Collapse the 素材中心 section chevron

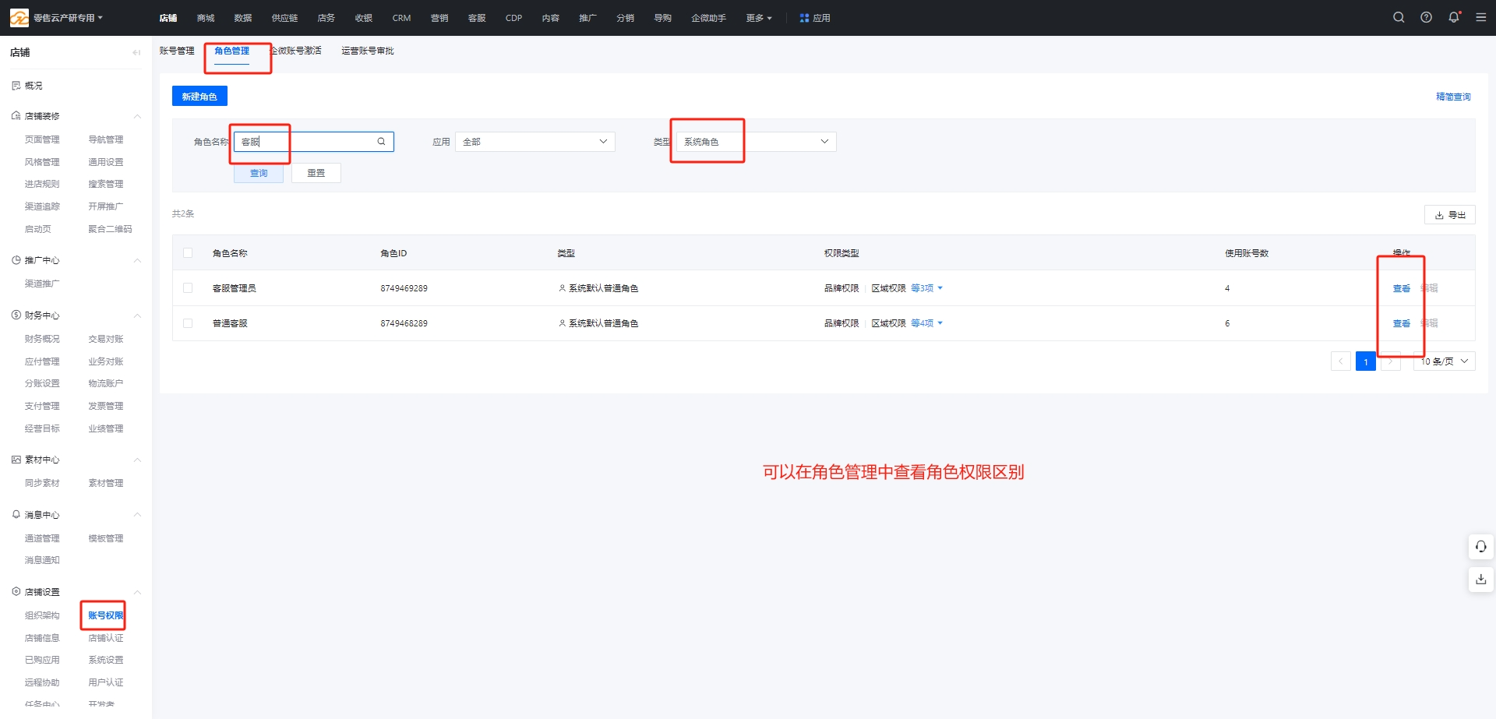[137, 460]
